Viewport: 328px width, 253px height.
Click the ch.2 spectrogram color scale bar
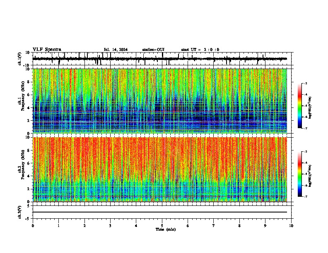300,174
